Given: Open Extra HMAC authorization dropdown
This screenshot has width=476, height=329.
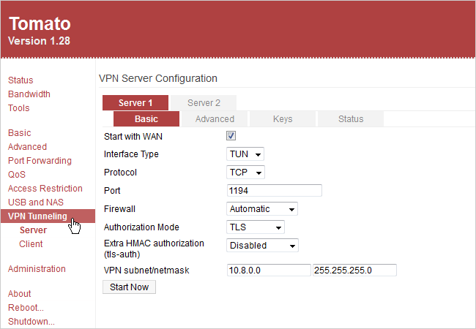Looking at the screenshot, I should [263, 246].
